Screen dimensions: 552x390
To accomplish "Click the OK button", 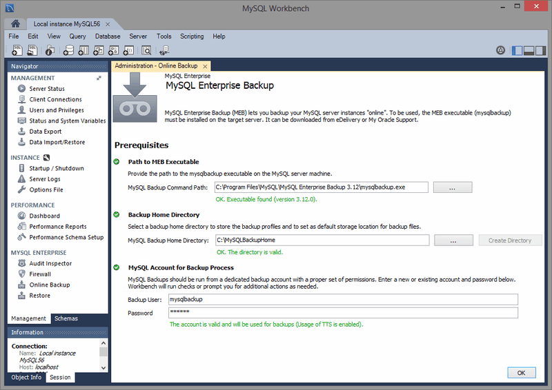I will (522, 373).
